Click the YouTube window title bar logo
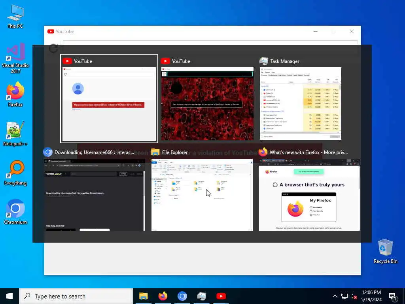 [51, 32]
